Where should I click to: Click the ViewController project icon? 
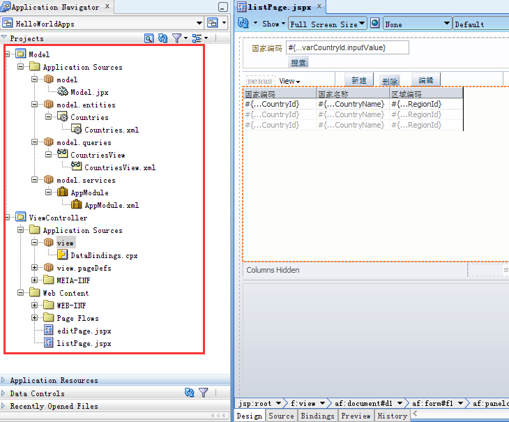pos(21,217)
